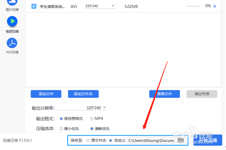Select the 视频压缩 video compression icon
The width and height of the screenshot is (226, 150).
12,21
